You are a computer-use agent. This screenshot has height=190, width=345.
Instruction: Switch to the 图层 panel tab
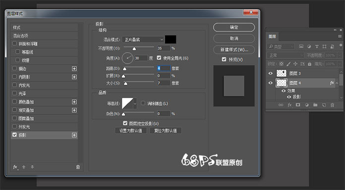(x=273, y=37)
